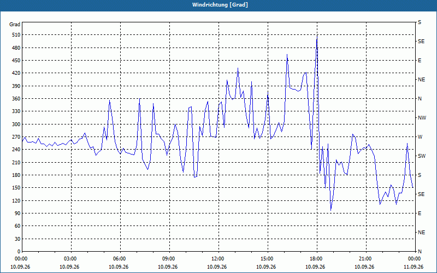The width and height of the screenshot is (437, 273).
Task: Click the 180 y-axis tick label
Action: click(x=16, y=175)
